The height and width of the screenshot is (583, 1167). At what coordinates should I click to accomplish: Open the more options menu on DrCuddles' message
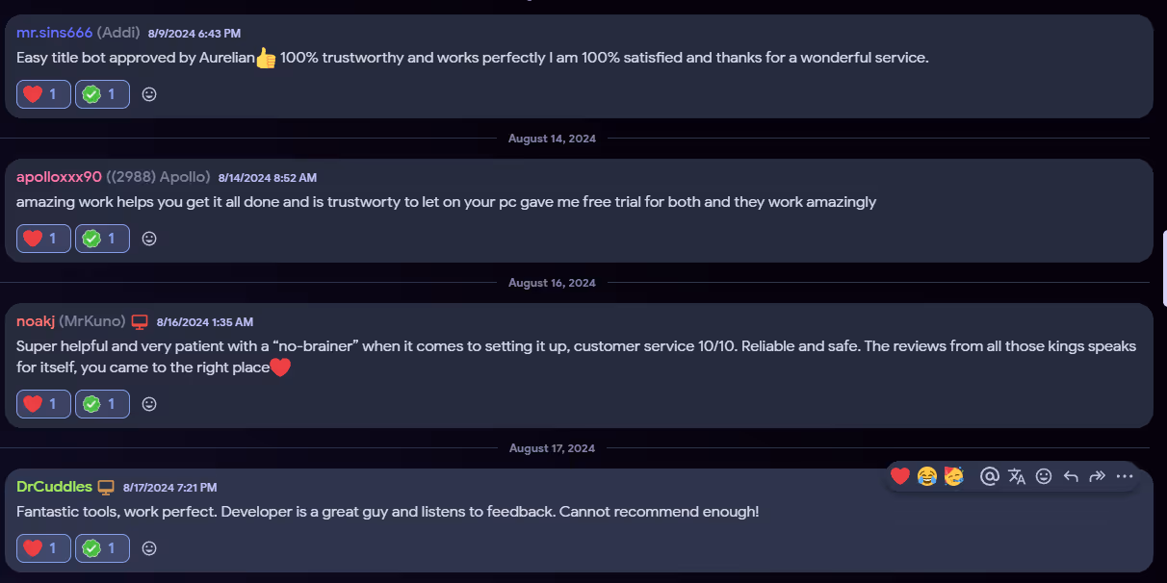pos(1125,475)
